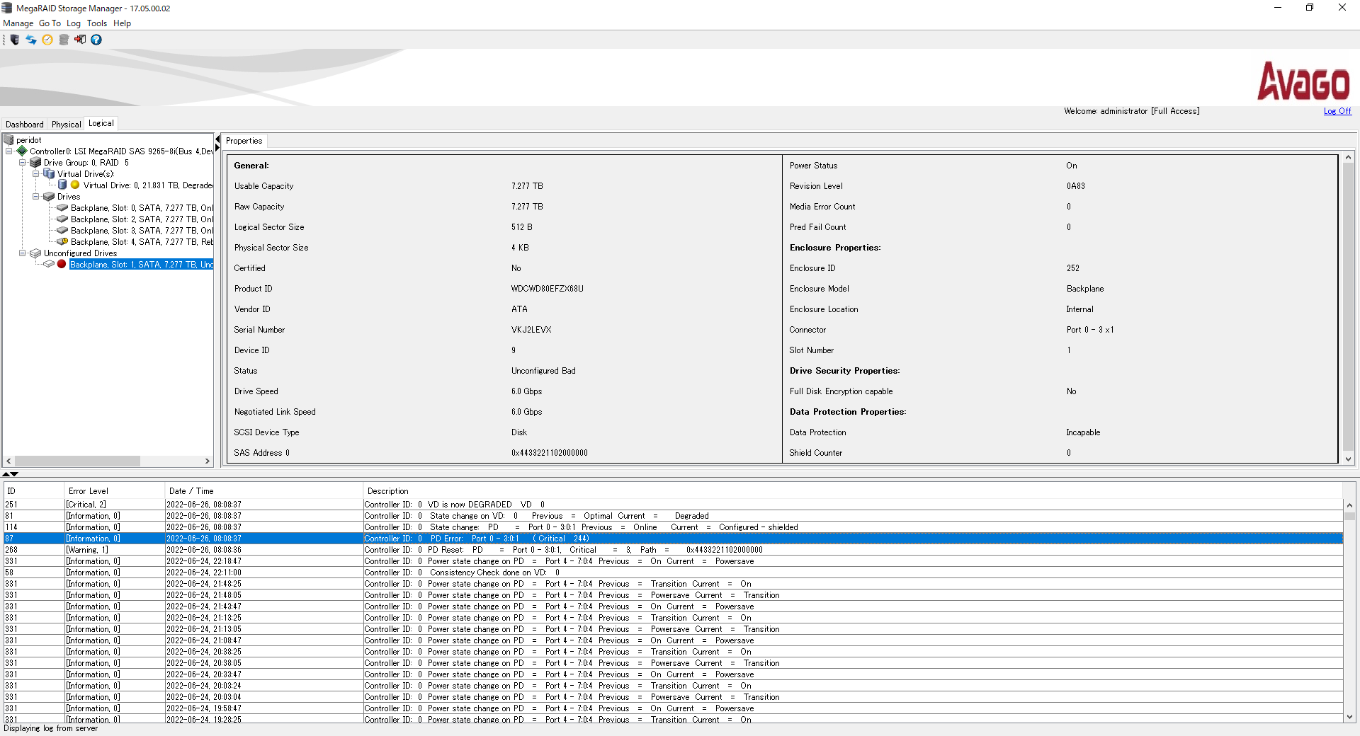Click Slot 0 drive icon in tree

(x=62, y=208)
